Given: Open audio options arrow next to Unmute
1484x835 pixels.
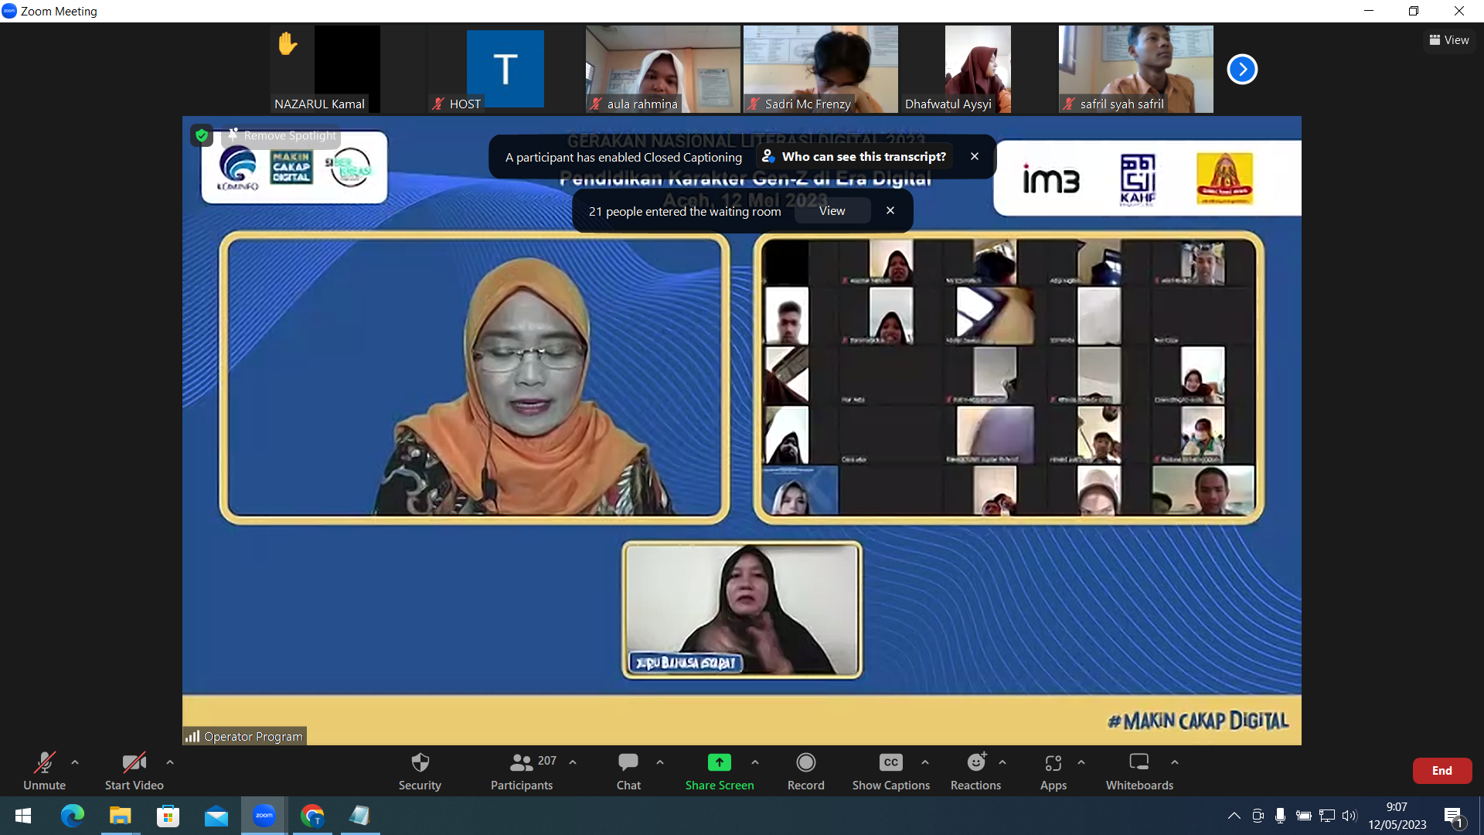Looking at the screenshot, I should click(x=75, y=762).
